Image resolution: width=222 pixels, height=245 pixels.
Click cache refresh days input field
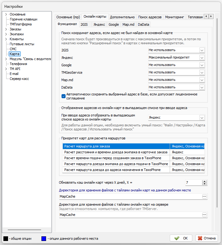coord(194,182)
